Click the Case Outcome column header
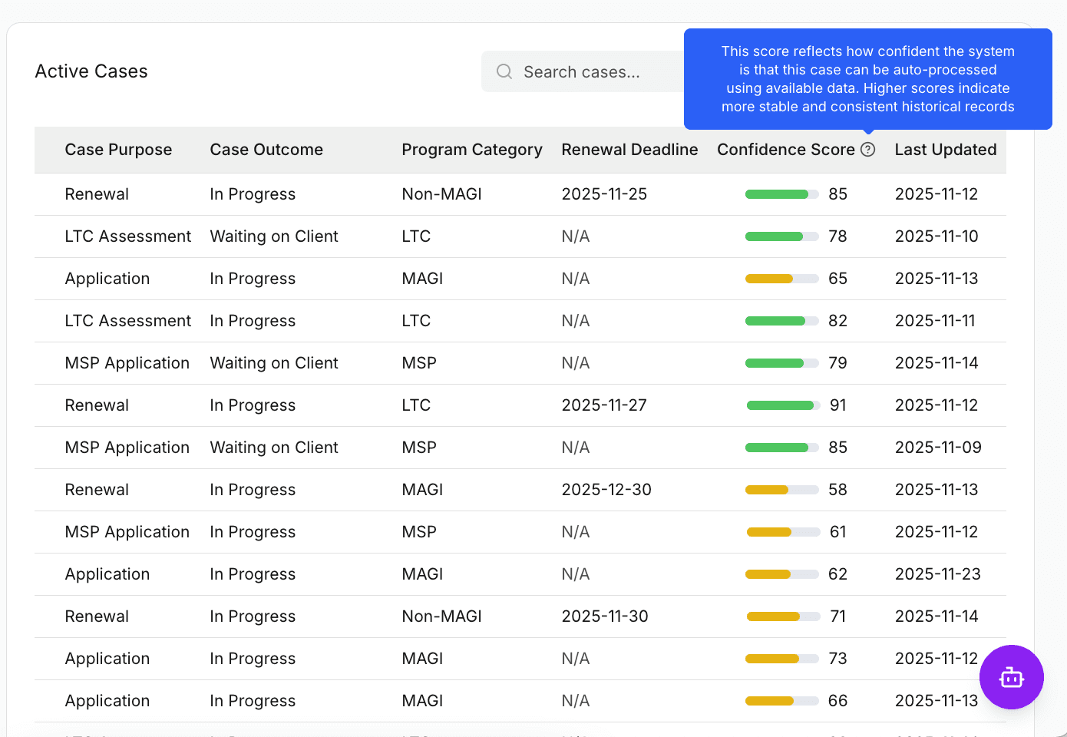Image resolution: width=1067 pixels, height=737 pixels. 266,150
